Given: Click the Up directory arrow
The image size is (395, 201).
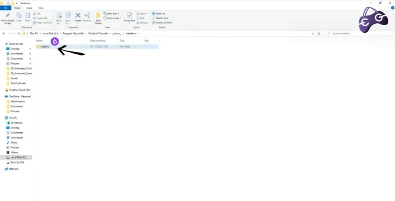Looking at the screenshot, I should pyautogui.click(x=19, y=34).
